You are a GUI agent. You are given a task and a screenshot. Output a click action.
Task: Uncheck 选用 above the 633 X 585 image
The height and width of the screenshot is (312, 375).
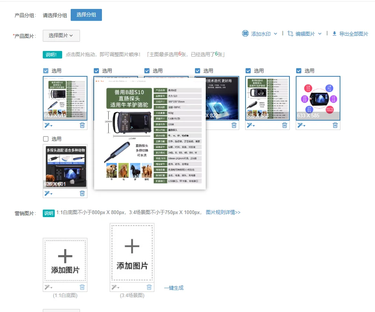[299, 71]
